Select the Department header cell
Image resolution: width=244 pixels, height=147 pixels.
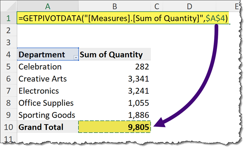42,55
